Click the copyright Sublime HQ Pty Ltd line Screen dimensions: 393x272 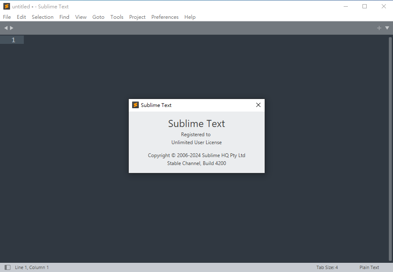(x=196, y=155)
